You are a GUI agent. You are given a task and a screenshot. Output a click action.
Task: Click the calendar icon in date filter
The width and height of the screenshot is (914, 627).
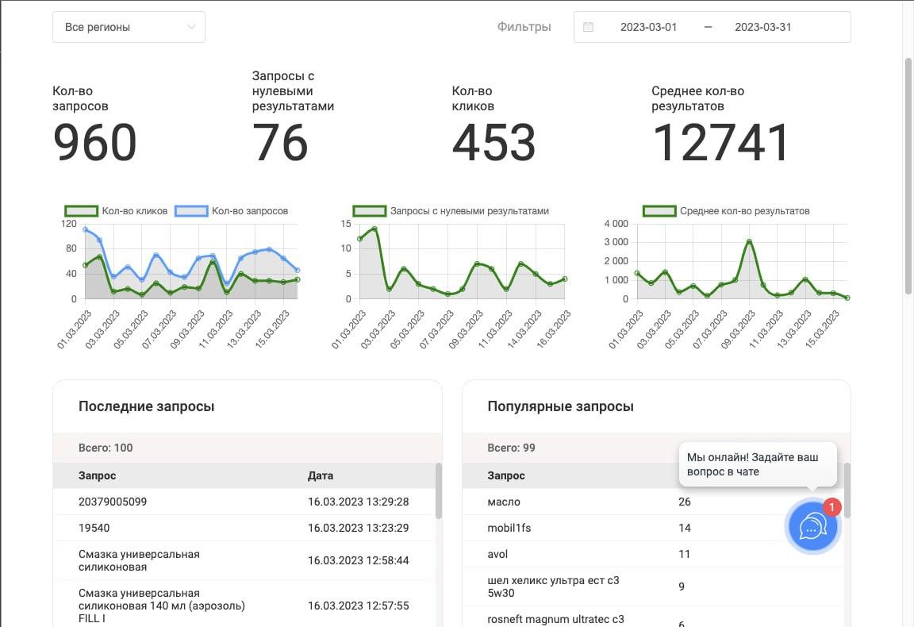(x=588, y=27)
